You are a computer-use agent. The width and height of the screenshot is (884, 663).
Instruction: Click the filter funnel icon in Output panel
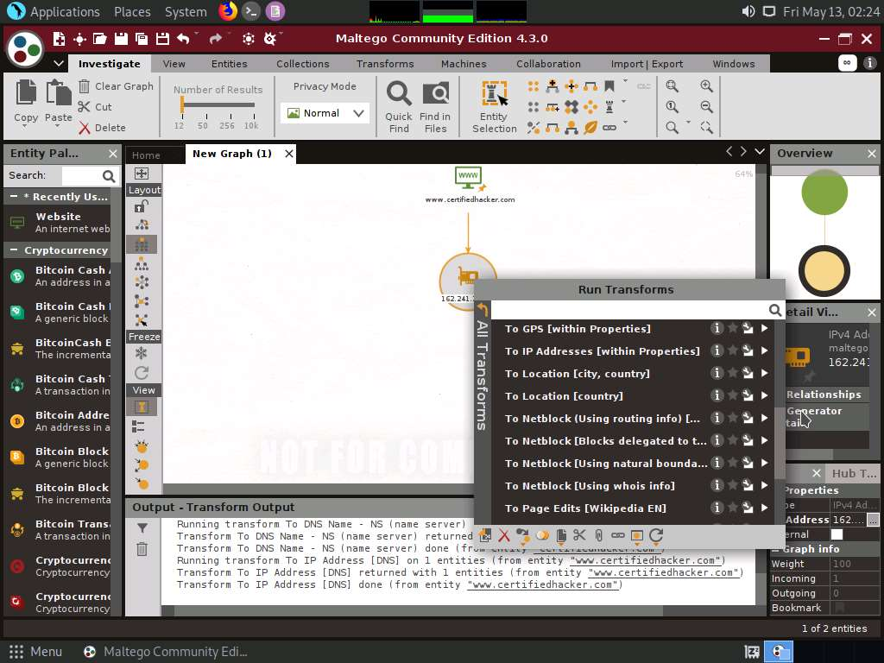pos(142,527)
